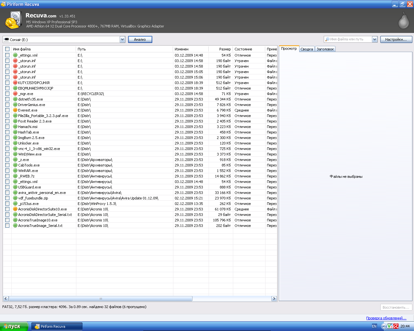
Task: Click the scrollbar right arrow
Action: coord(274,299)
